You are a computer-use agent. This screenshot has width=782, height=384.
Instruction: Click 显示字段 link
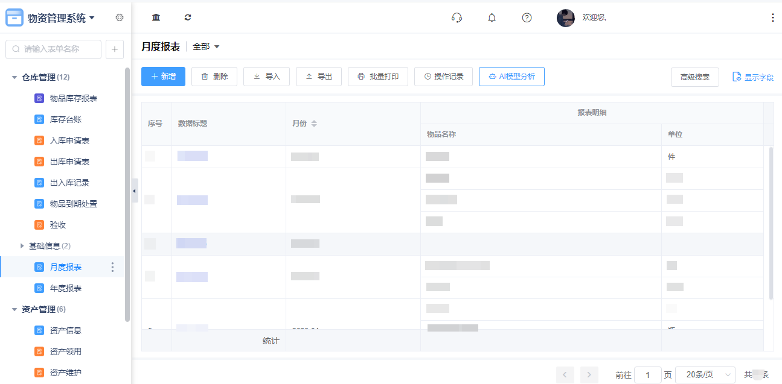(753, 77)
